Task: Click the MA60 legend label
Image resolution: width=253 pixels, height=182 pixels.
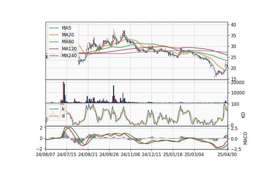Action: (68, 42)
